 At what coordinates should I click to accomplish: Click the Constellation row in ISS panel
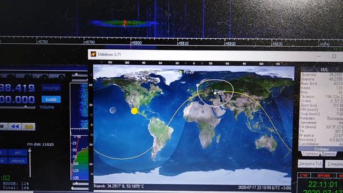[322, 144]
